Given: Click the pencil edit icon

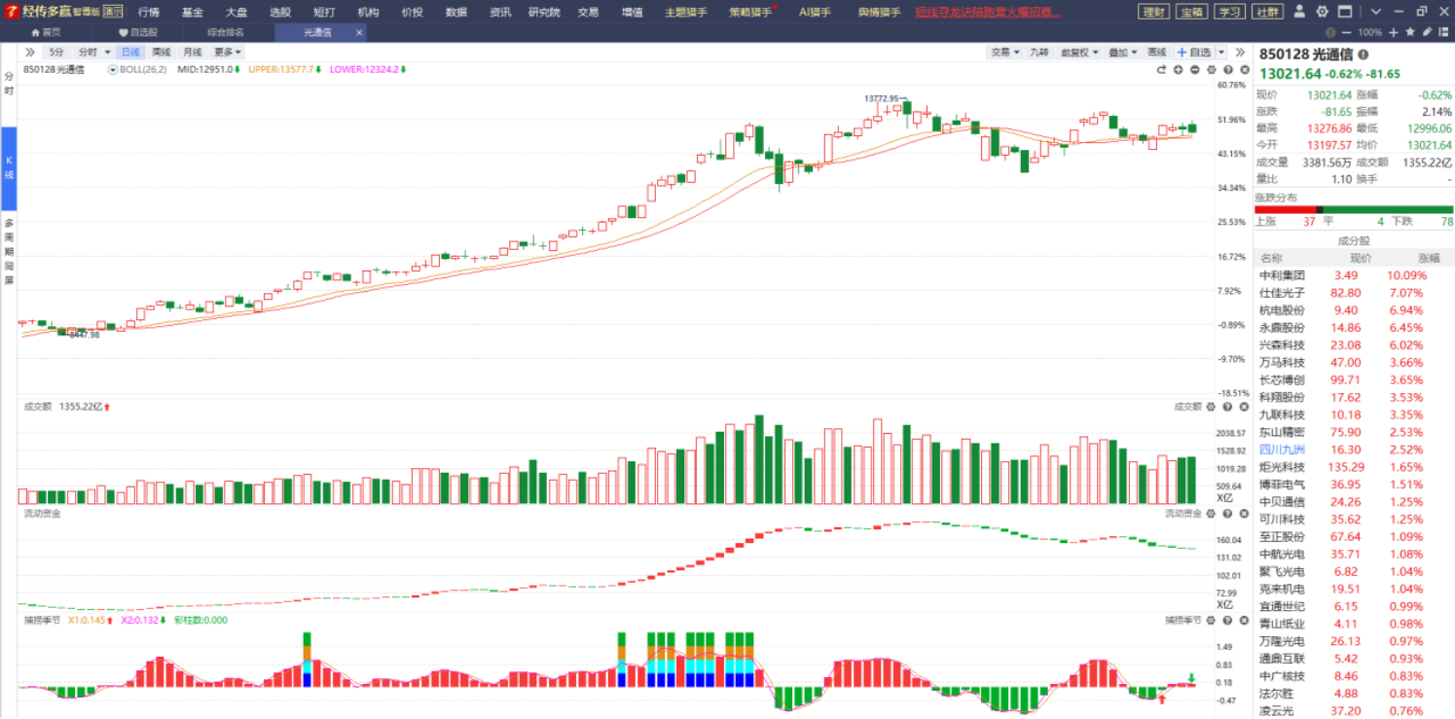Looking at the screenshot, I should (x=1427, y=32).
